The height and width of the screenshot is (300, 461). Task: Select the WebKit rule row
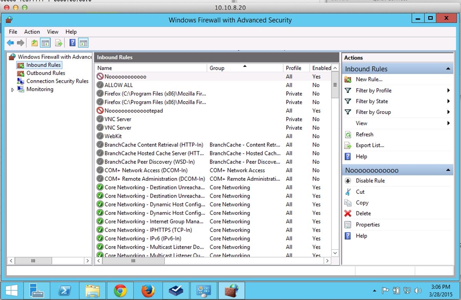[x=213, y=136]
